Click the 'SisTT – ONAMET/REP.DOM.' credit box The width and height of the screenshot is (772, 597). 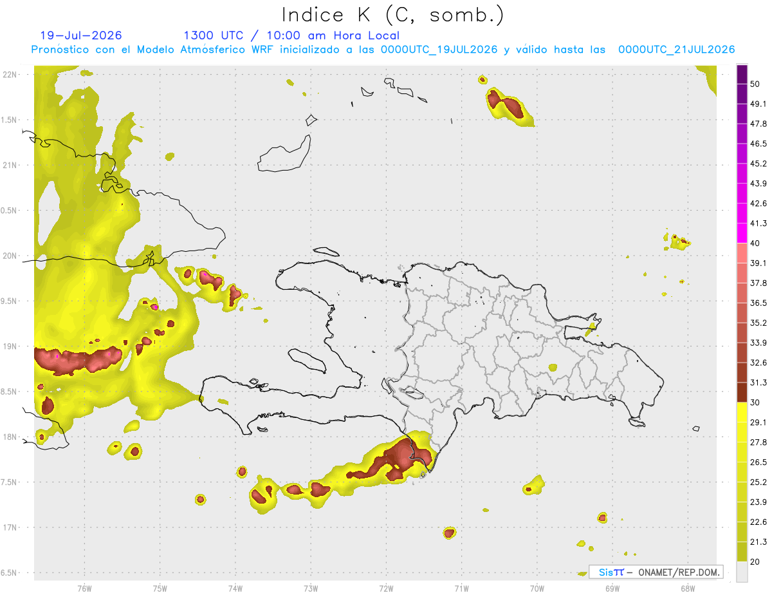coord(656,572)
